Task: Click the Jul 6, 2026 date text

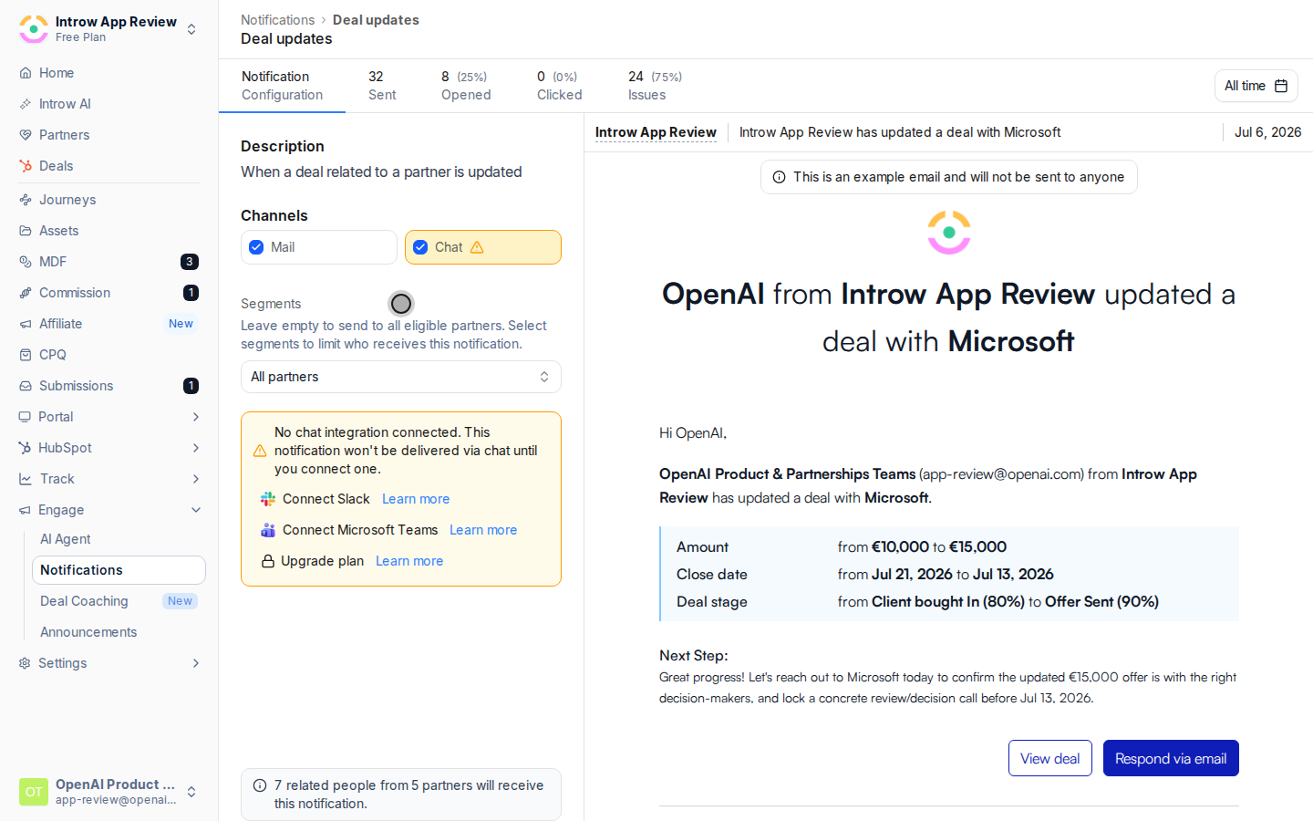Action: tap(1267, 132)
